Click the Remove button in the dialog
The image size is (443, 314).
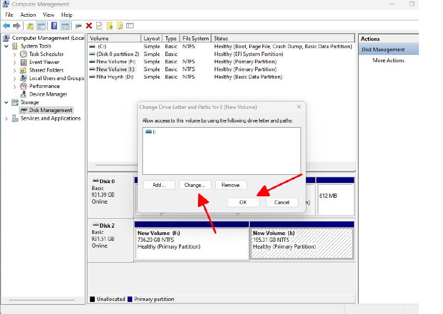point(231,185)
